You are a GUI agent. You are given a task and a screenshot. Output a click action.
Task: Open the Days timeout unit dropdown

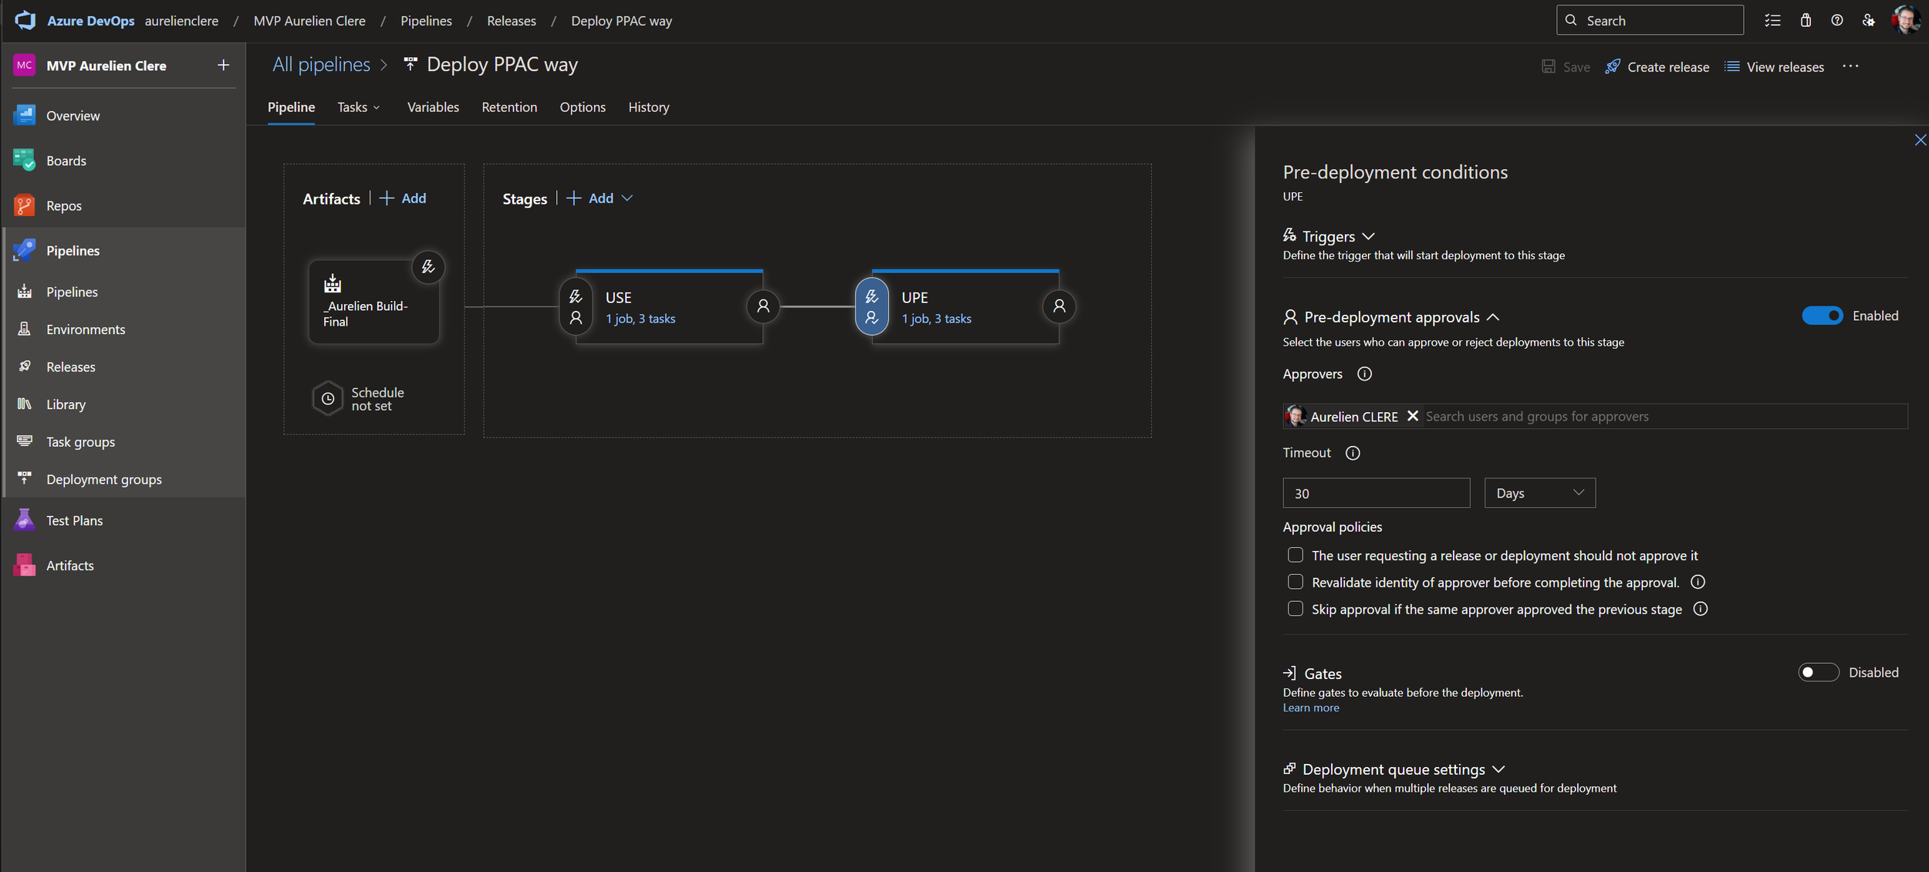[x=1539, y=493]
